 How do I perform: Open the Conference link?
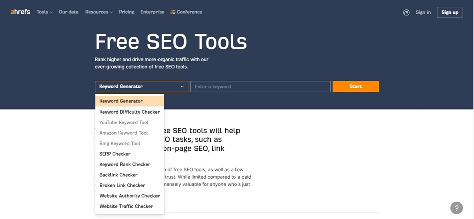click(x=187, y=12)
